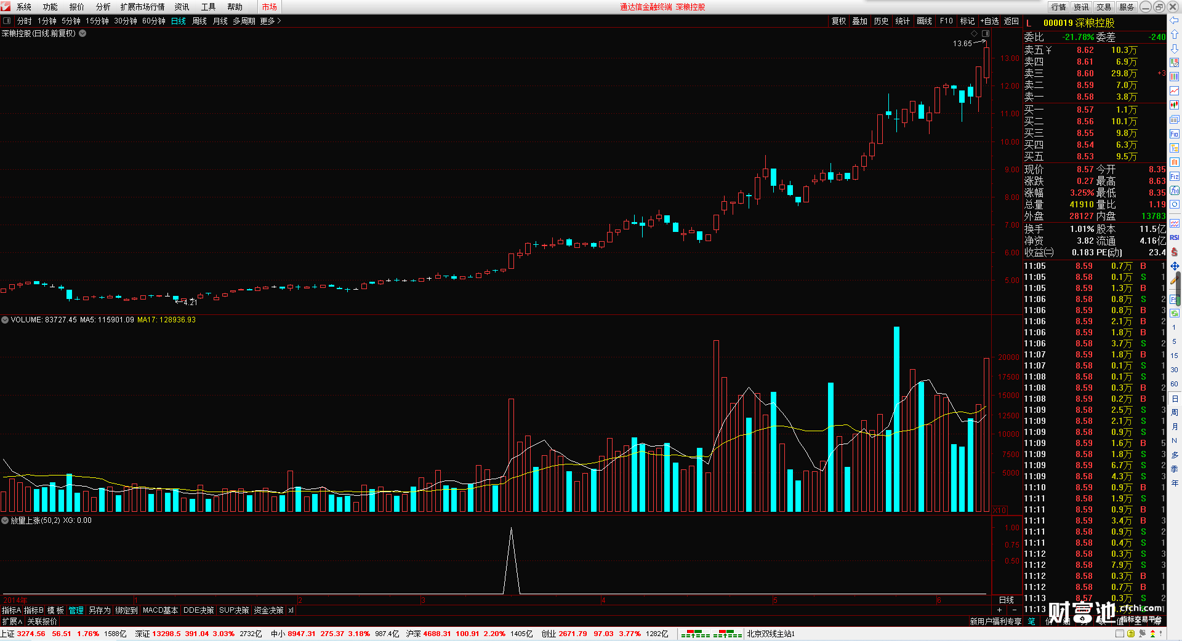The width and height of the screenshot is (1182, 641).
Task: Click the 北京双线主站1 server status
Action: (771, 634)
